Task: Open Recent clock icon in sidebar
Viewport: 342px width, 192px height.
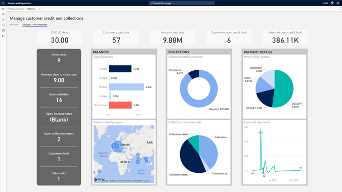Action: point(3,25)
